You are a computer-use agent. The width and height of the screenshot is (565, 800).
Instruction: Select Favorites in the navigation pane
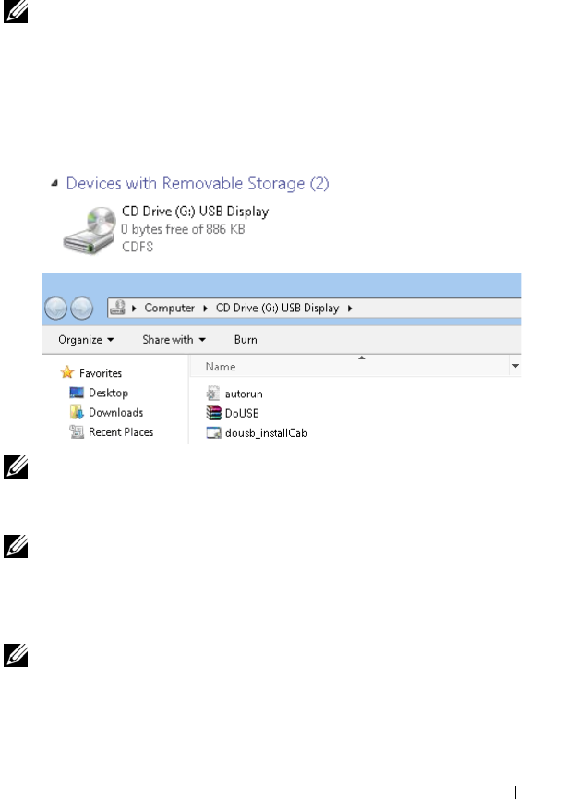tap(101, 373)
